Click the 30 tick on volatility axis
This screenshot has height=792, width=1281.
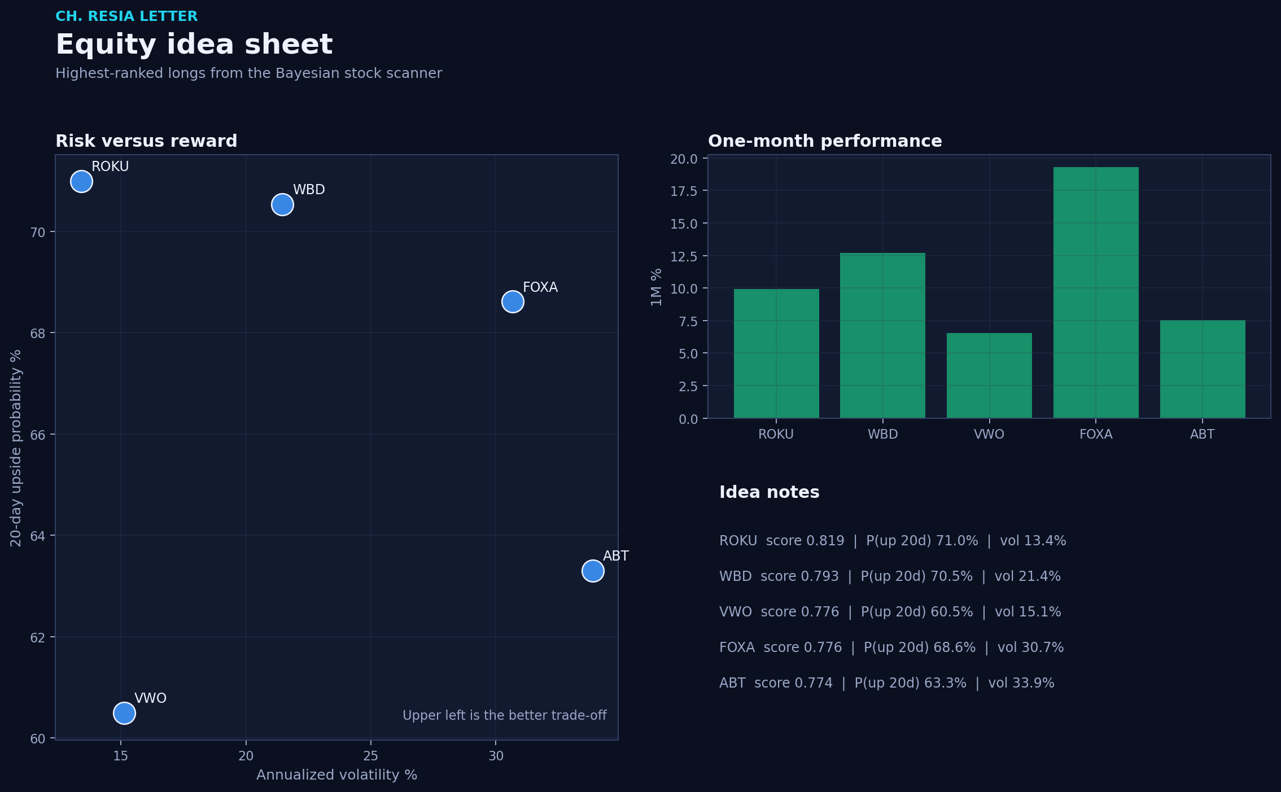[496, 756]
